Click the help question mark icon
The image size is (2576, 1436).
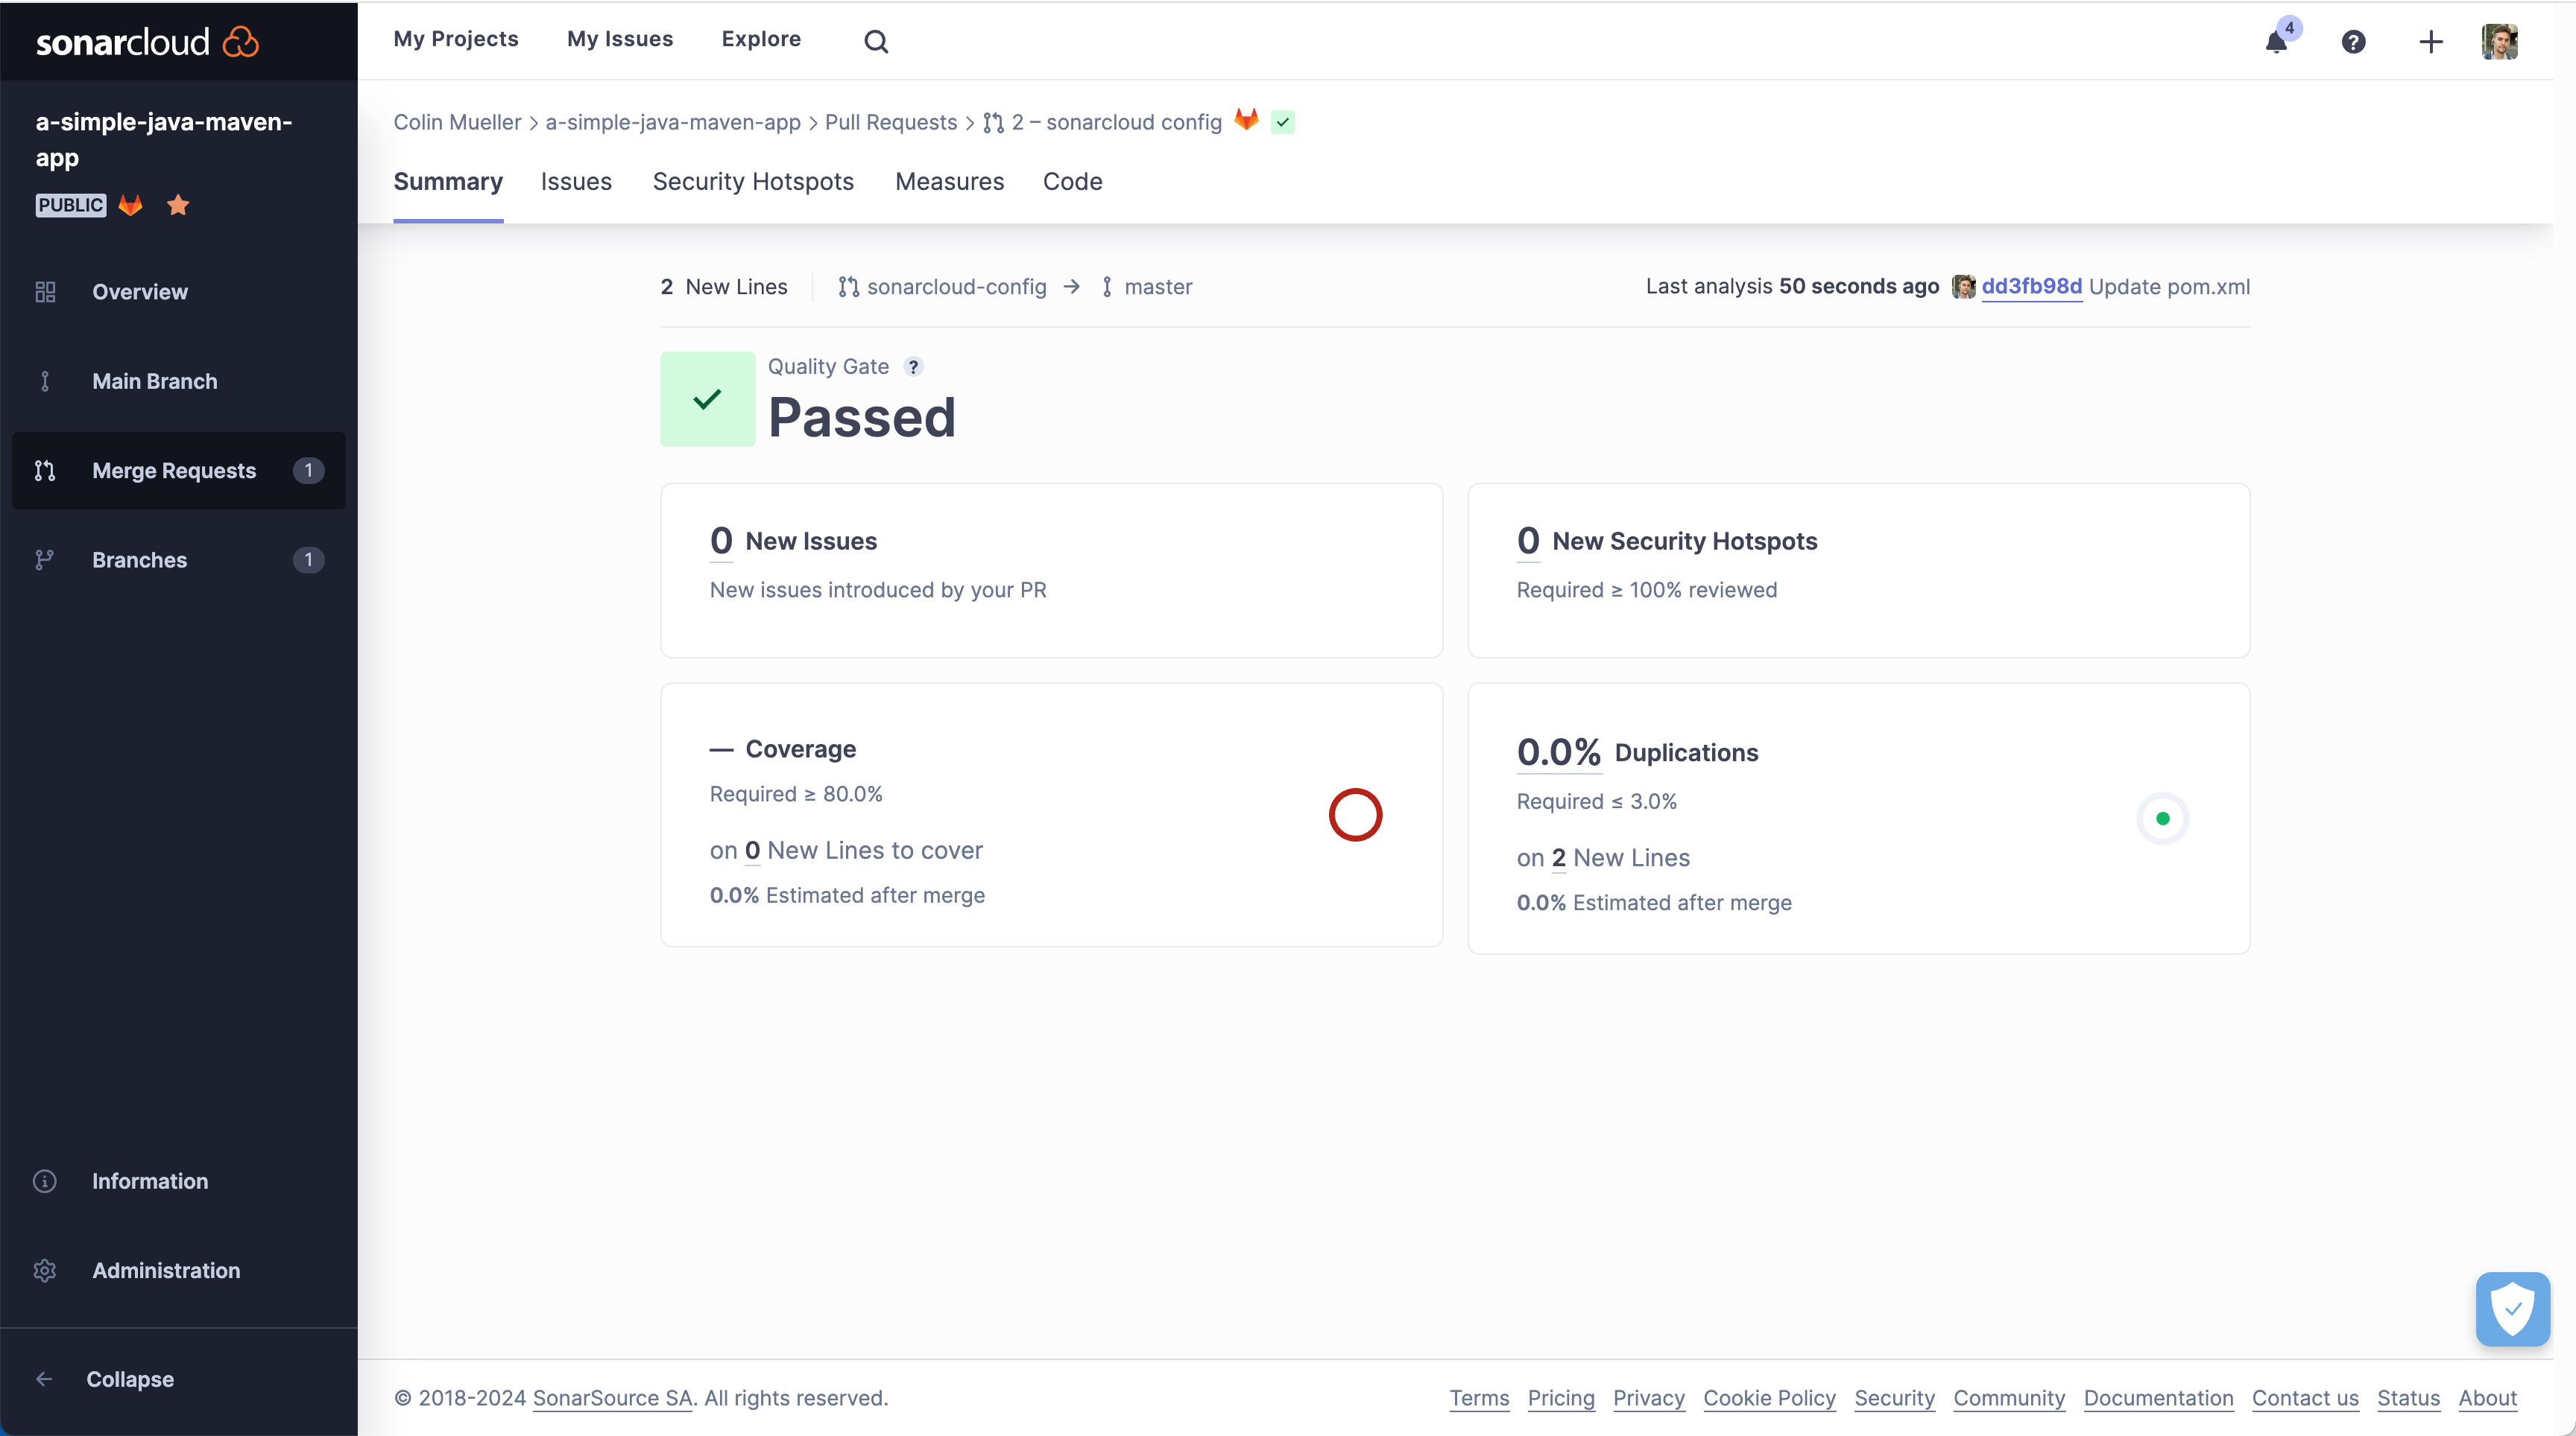coord(2354,41)
